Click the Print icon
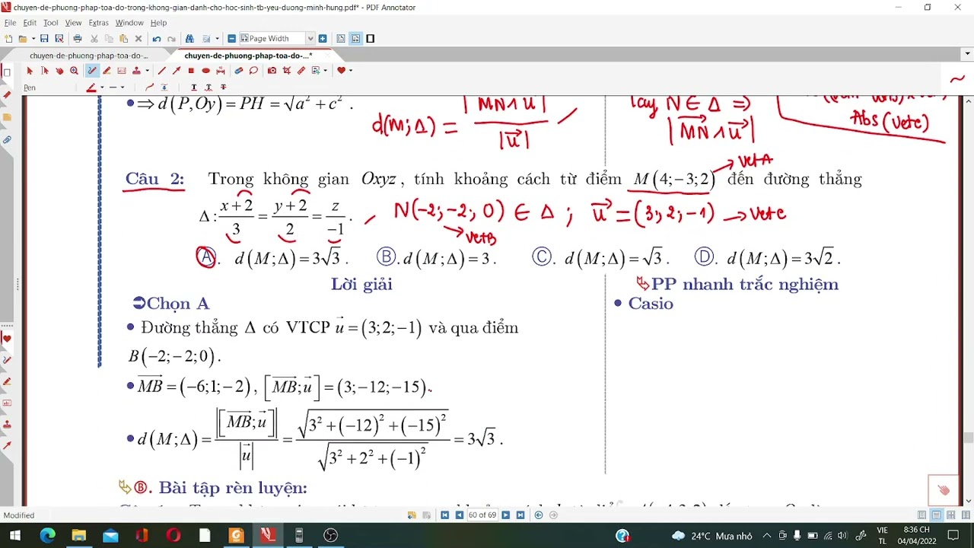Screen dimensions: 974x548 tap(78, 39)
